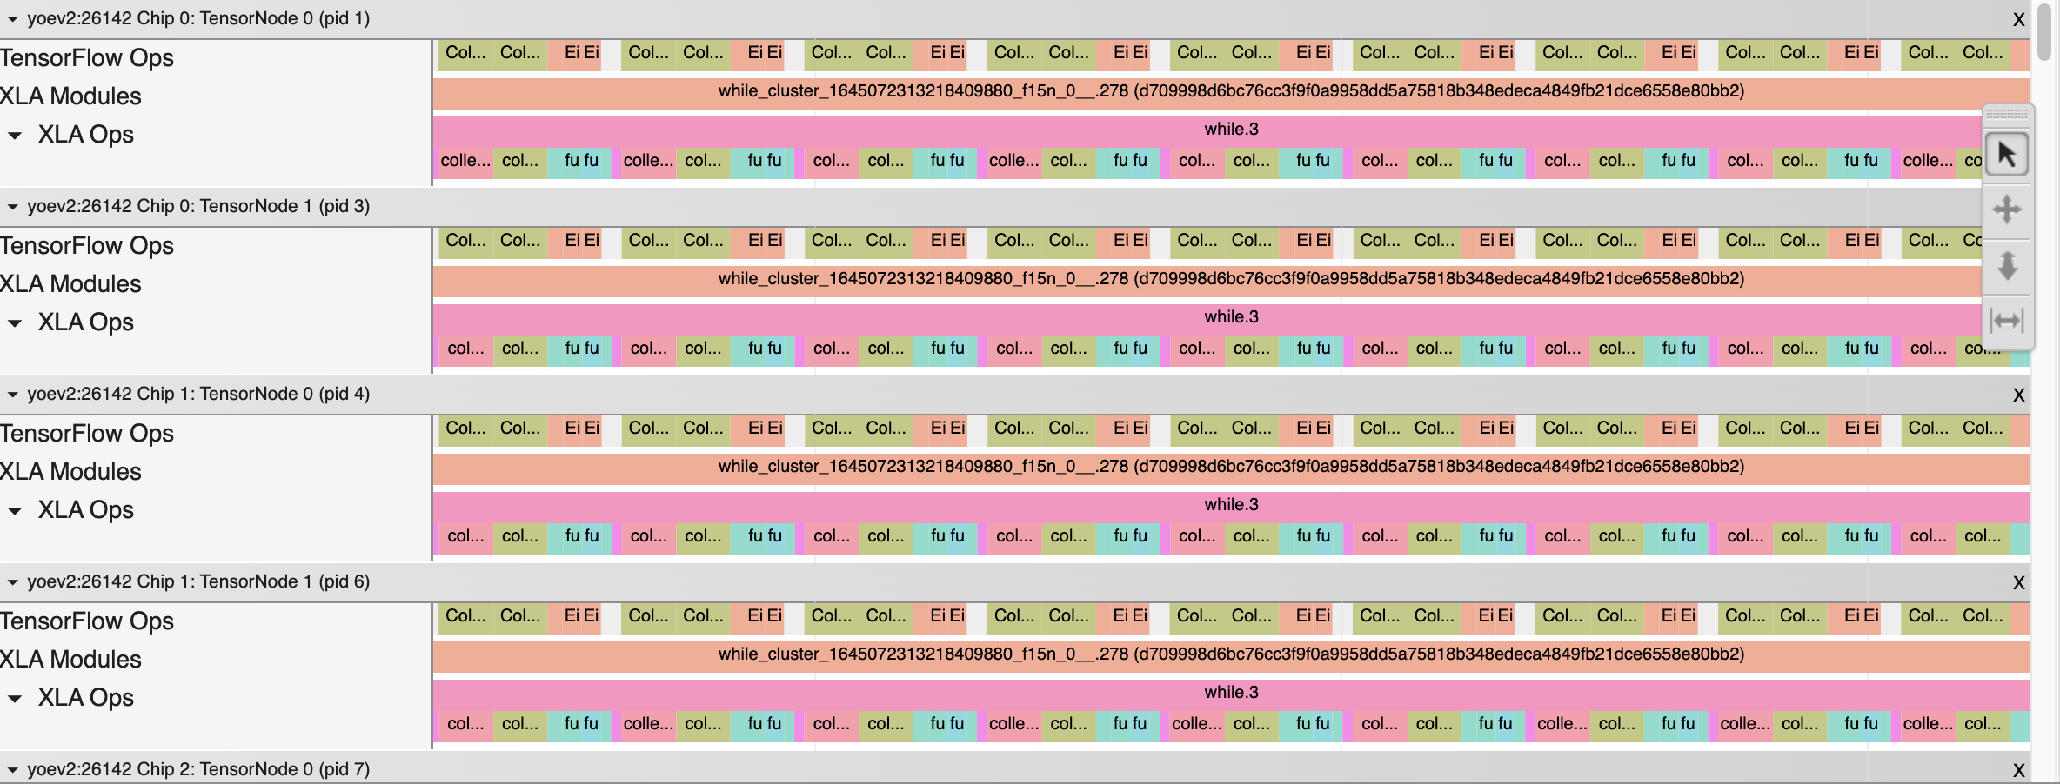Image resolution: width=2060 pixels, height=784 pixels.
Task: Select the pointer selection tool
Action: click(x=2007, y=155)
